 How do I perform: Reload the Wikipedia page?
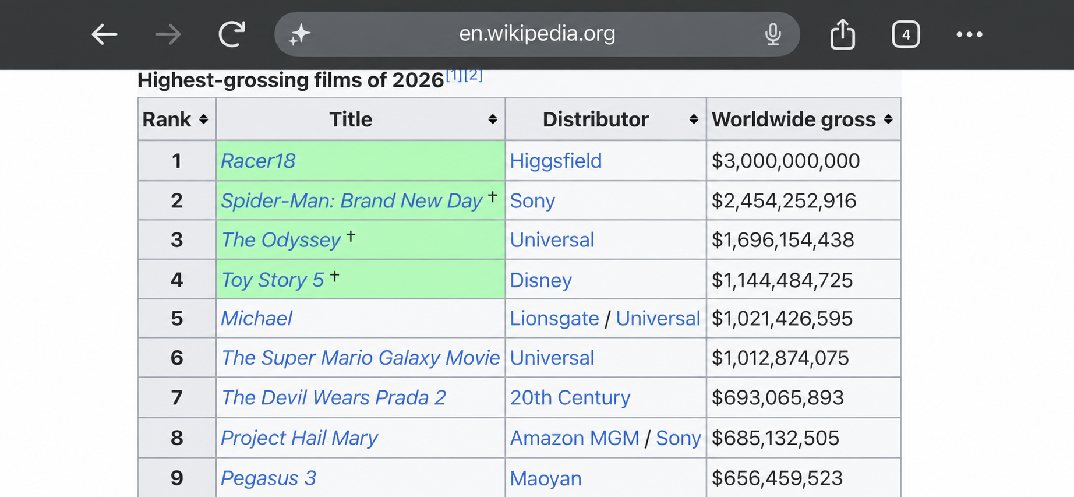coord(232,34)
